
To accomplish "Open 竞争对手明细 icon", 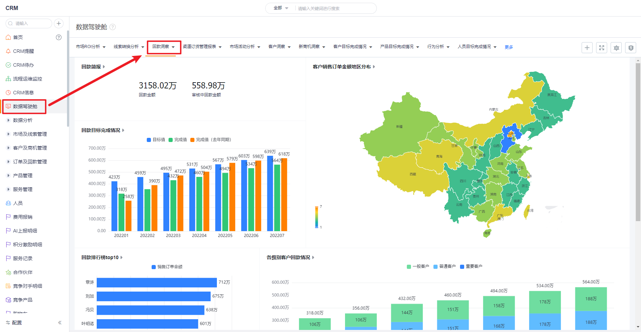I will 8,286.
